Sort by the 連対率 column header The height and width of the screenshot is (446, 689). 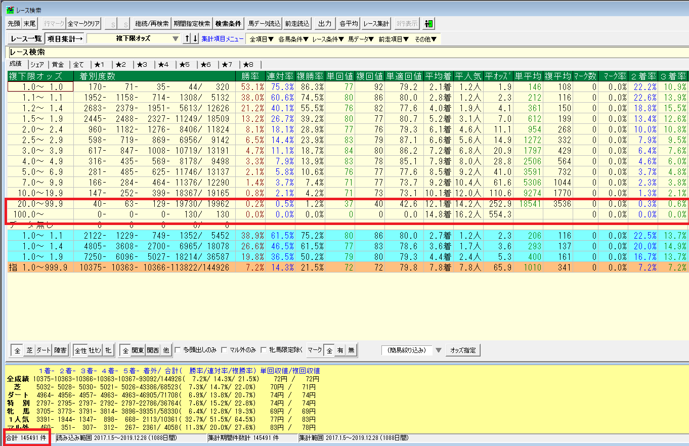point(280,76)
